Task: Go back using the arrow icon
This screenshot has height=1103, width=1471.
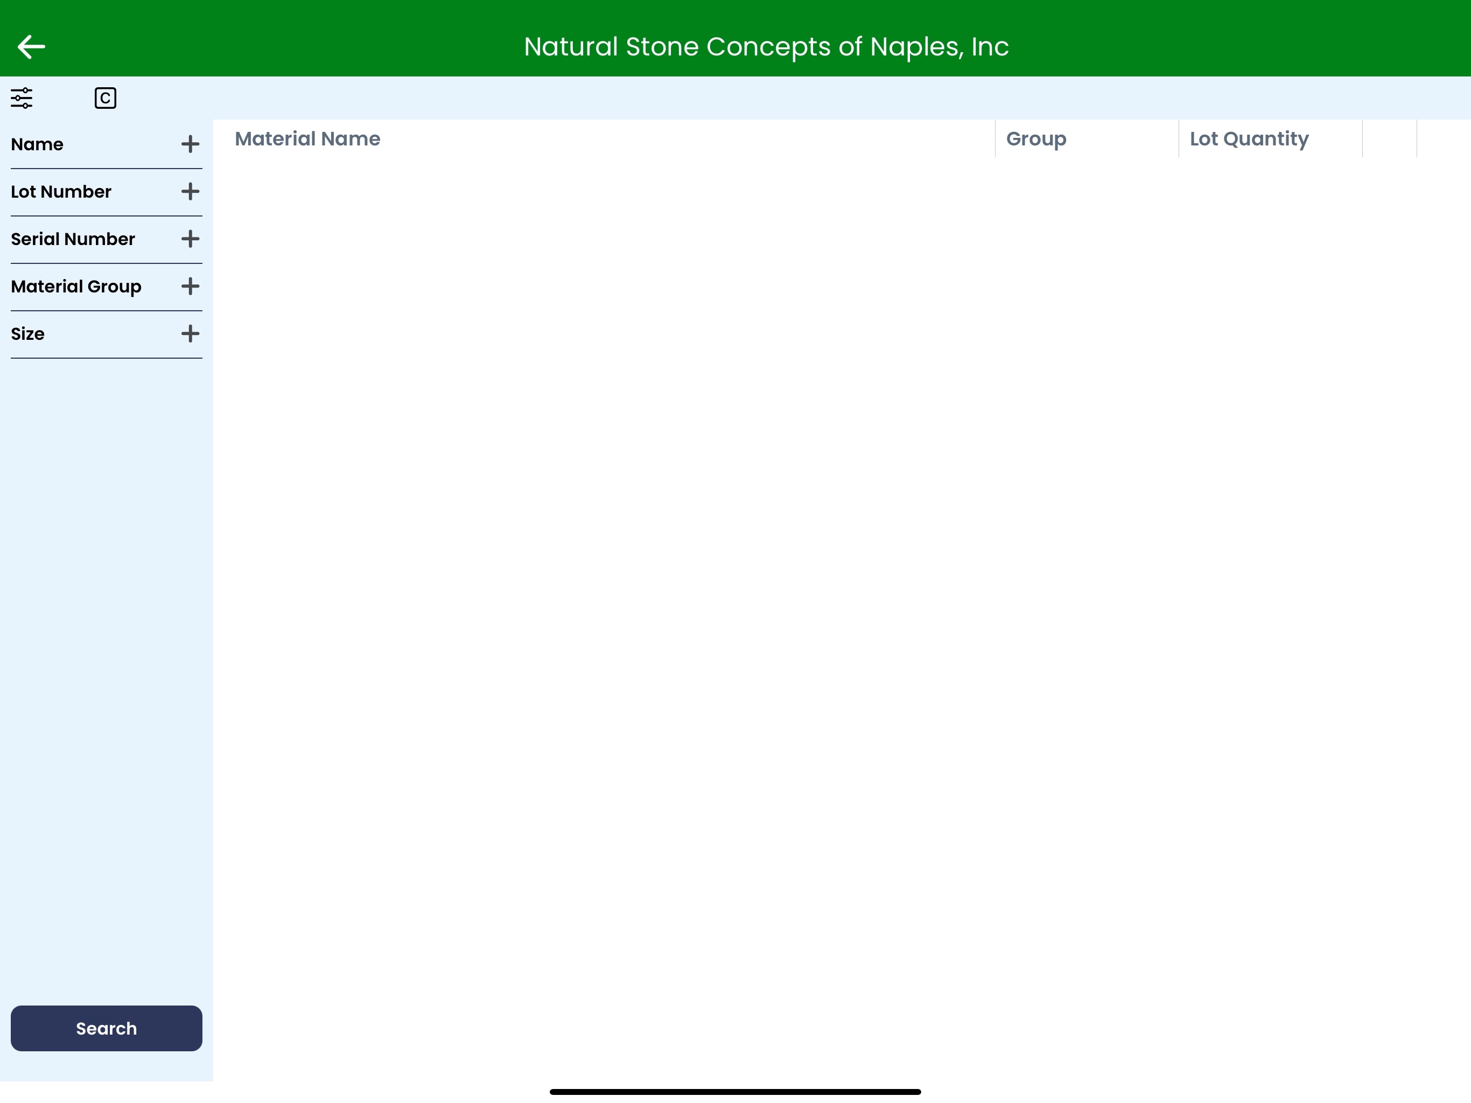Action: pyautogui.click(x=31, y=46)
